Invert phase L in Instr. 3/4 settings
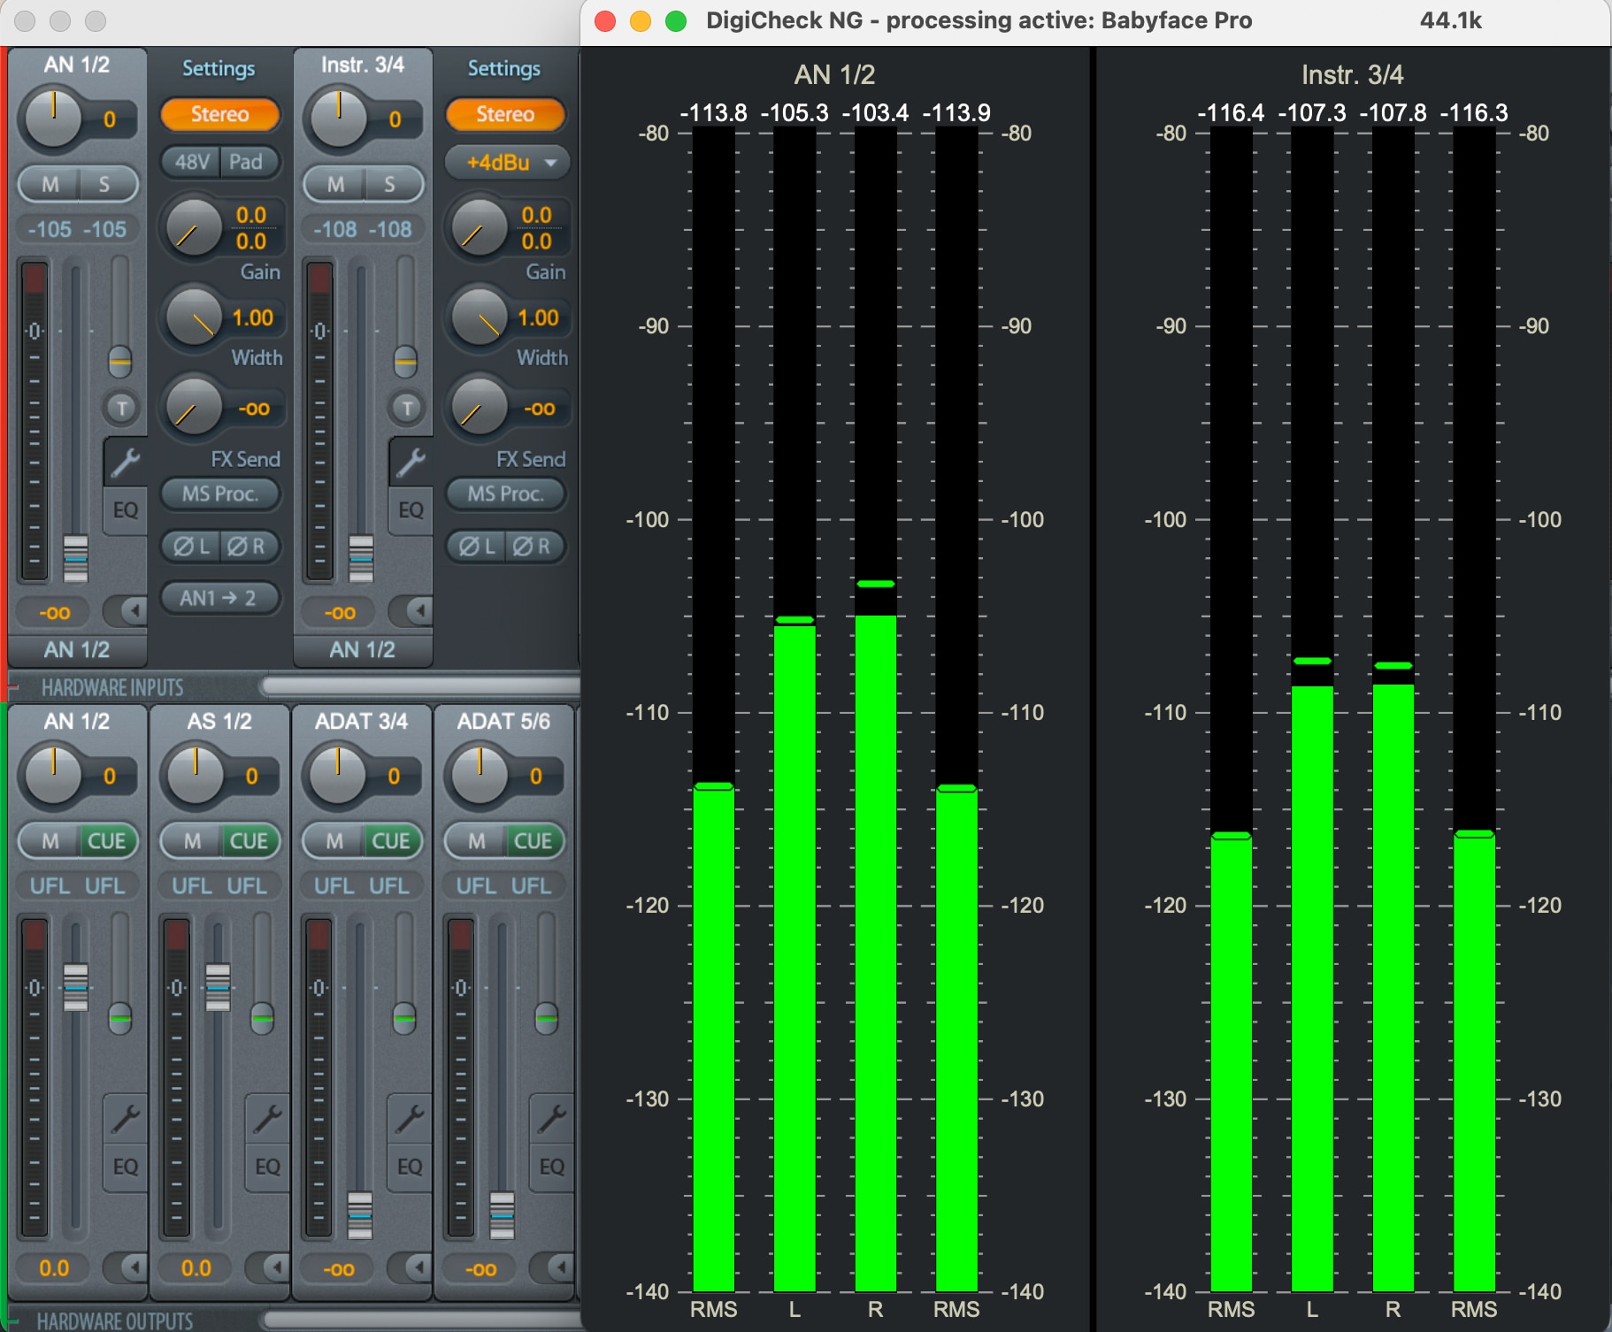 pyautogui.click(x=477, y=547)
